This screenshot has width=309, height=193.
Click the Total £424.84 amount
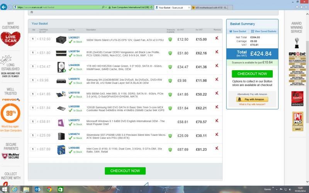coord(261,54)
